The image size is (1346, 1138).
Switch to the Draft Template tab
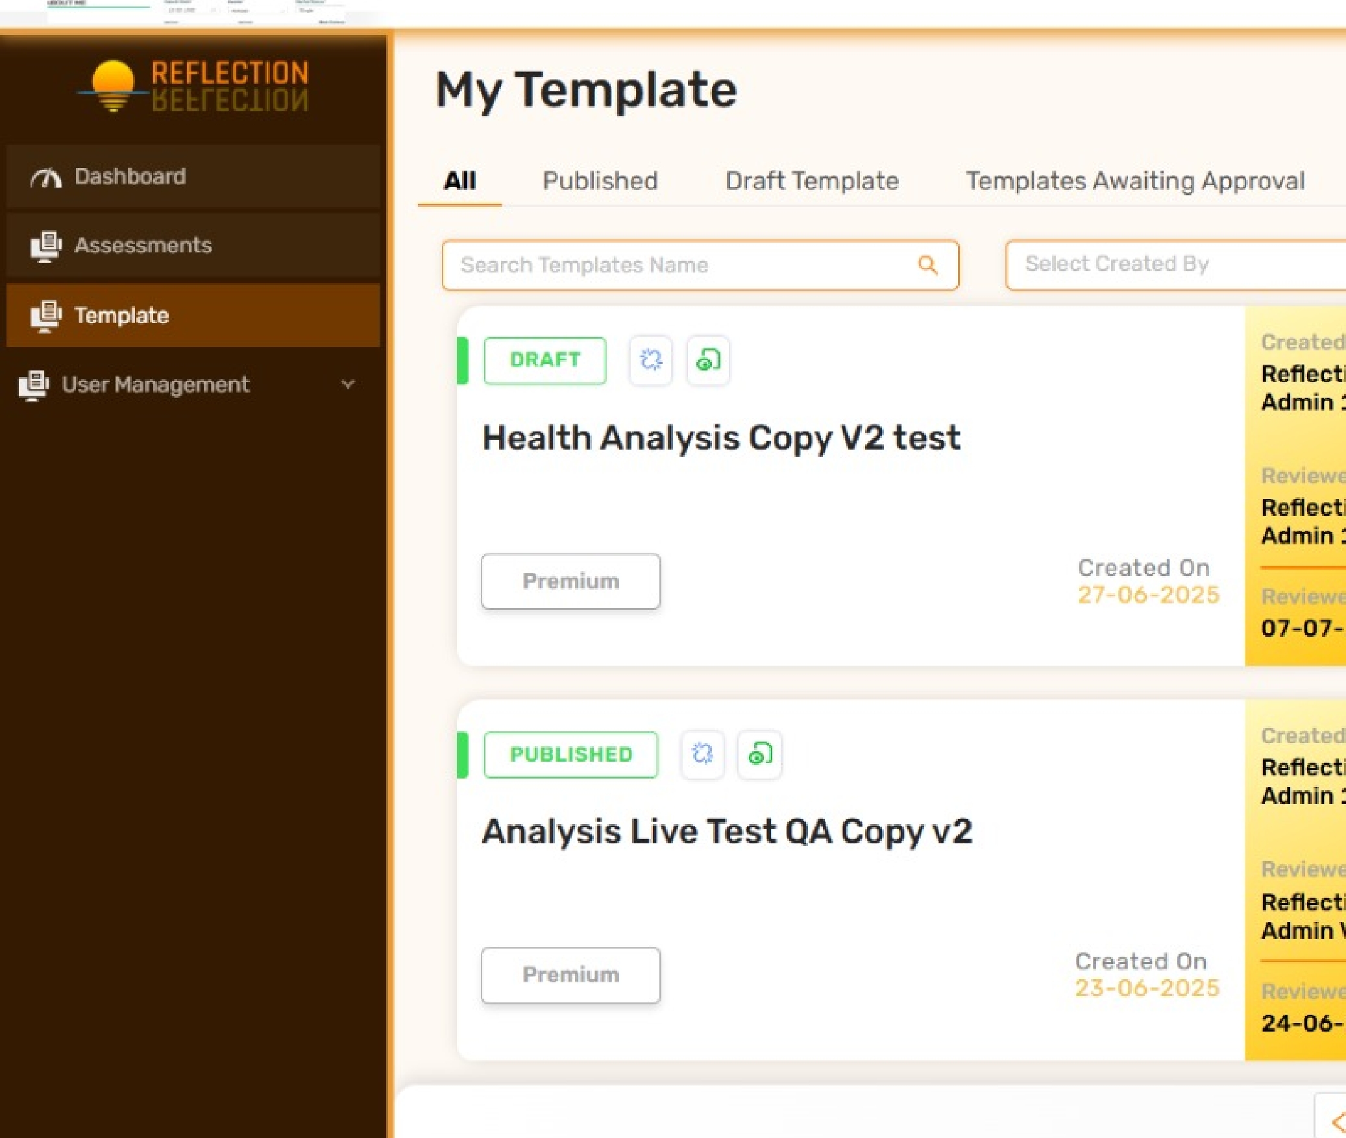click(x=812, y=181)
